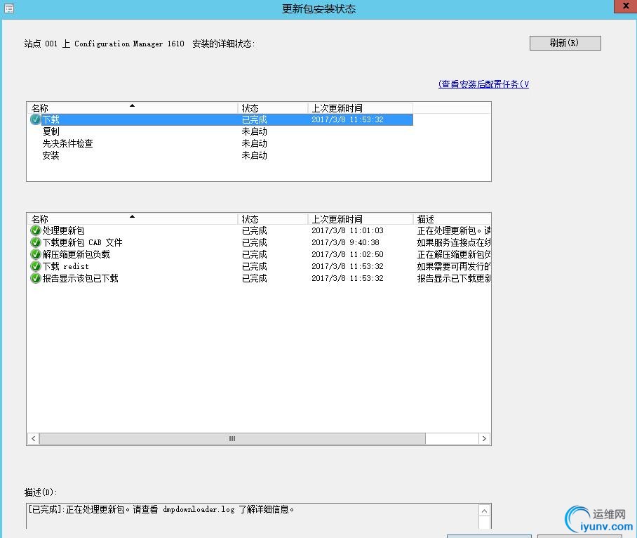
Task: Select the 下载更新包 CAB 文件 step
Action: [260, 242]
